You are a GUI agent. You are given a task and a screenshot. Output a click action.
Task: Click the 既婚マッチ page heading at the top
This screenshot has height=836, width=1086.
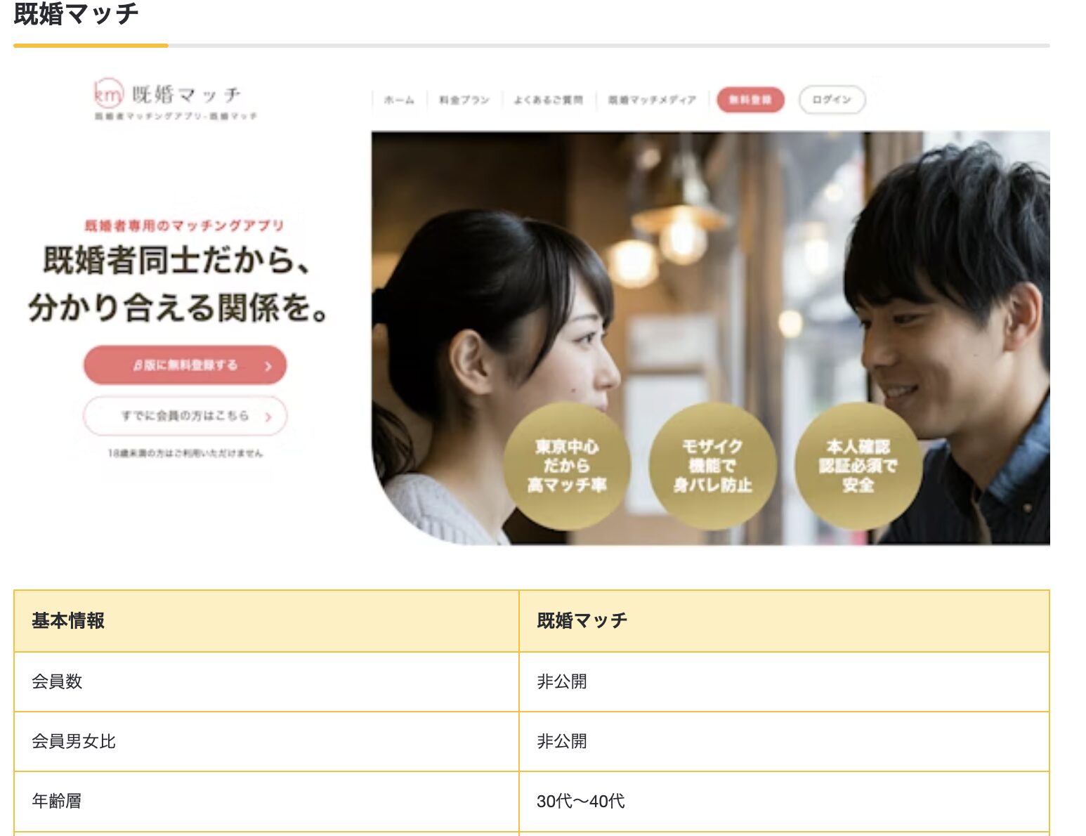[x=76, y=14]
